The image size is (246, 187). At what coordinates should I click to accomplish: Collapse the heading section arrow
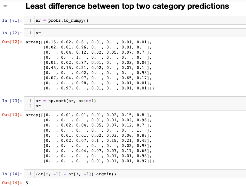5,6
